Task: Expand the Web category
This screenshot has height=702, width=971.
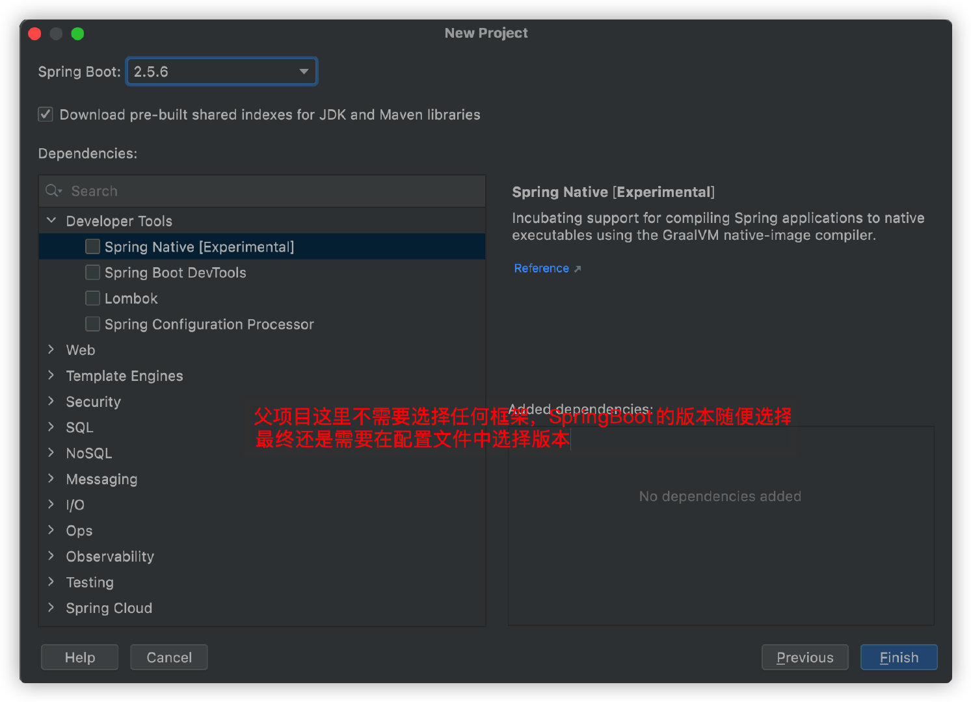Action: (x=51, y=350)
